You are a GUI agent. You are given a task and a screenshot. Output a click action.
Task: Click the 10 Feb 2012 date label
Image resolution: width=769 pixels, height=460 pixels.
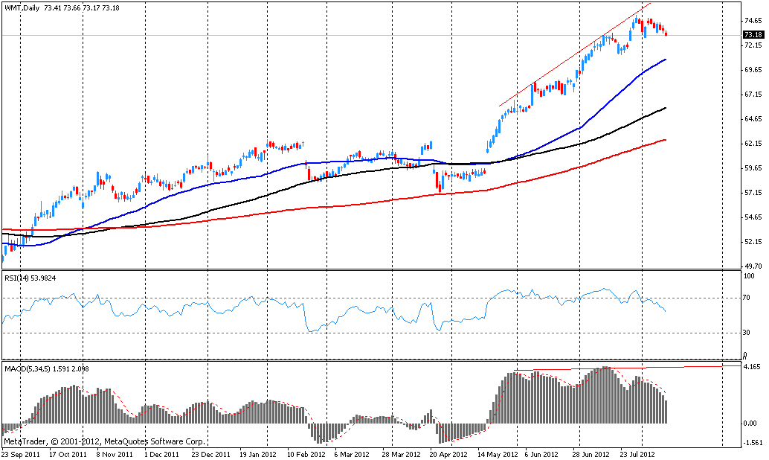(x=306, y=454)
